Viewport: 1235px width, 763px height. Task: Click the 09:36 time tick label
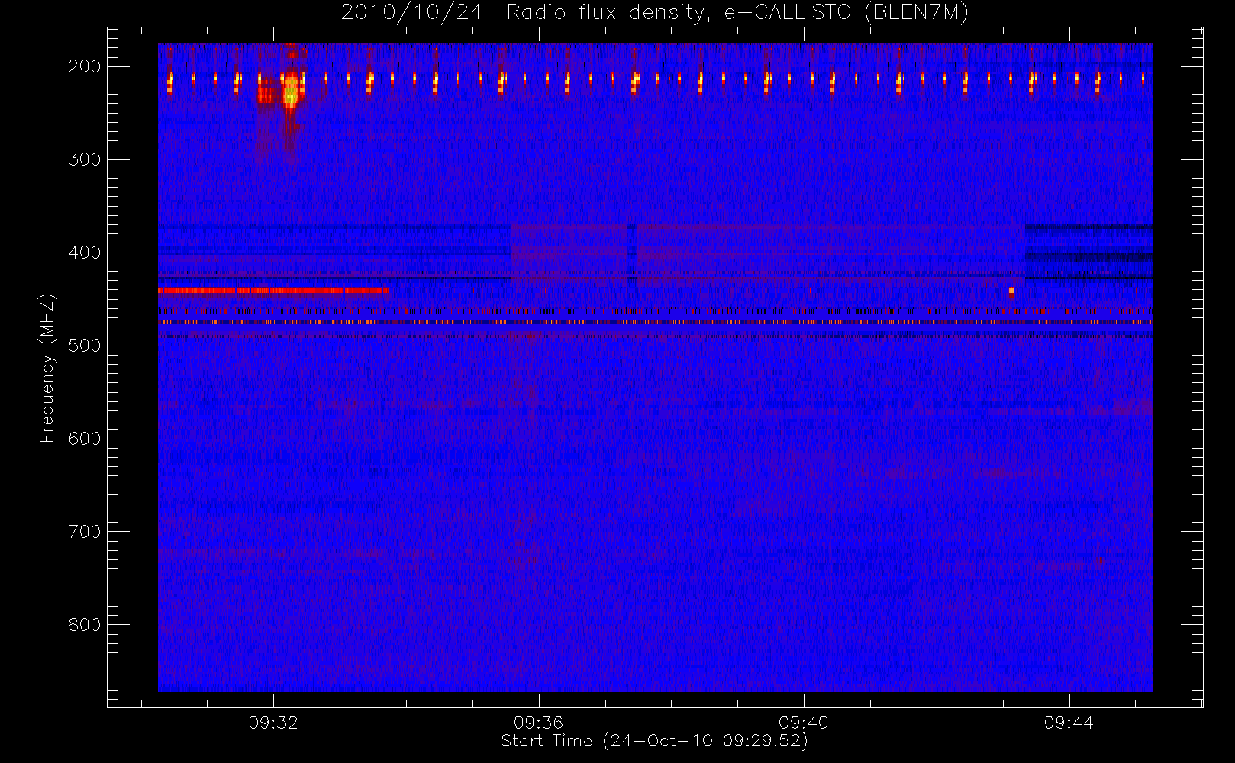click(x=538, y=723)
